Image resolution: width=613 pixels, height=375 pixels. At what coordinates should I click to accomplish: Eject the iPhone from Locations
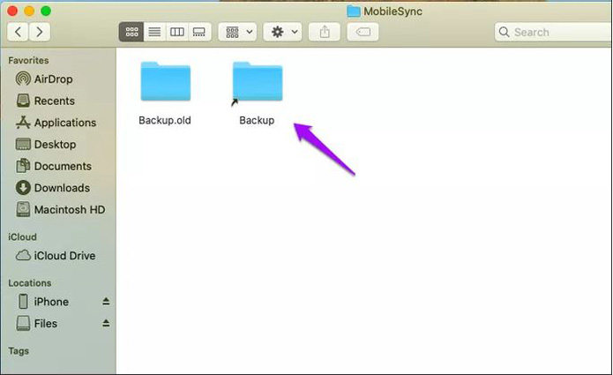[x=106, y=302]
